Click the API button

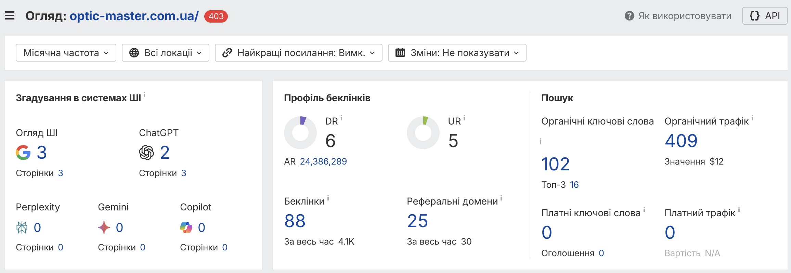(x=765, y=16)
